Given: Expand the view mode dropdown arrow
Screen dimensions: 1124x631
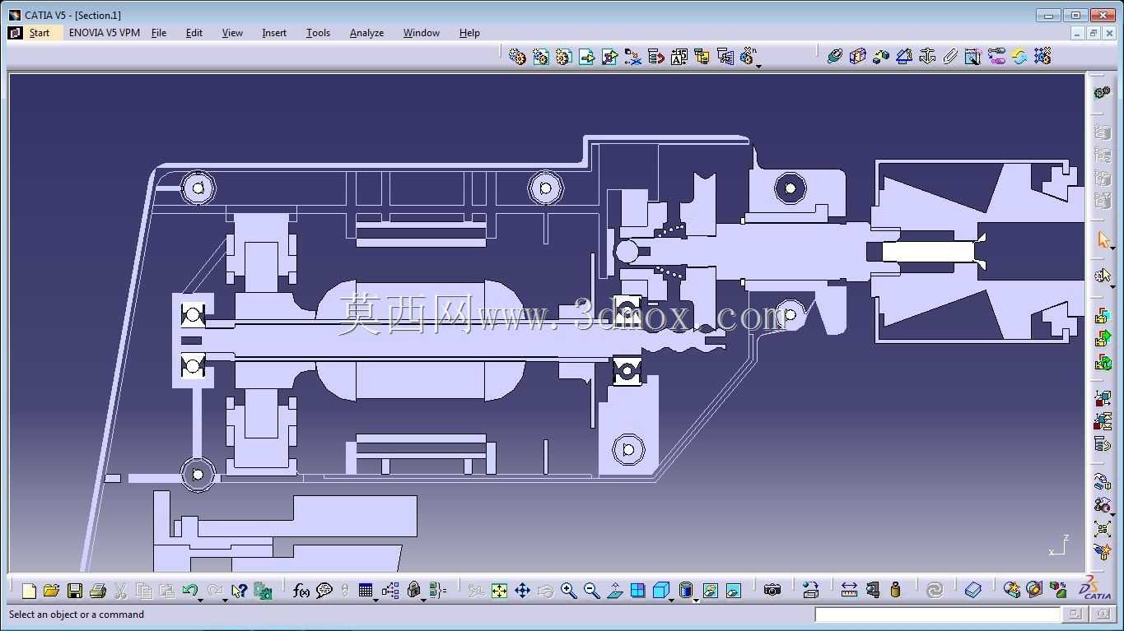Looking at the screenshot, I should (696, 600).
